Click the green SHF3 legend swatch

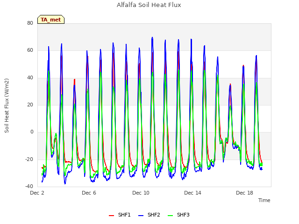coord(170,216)
